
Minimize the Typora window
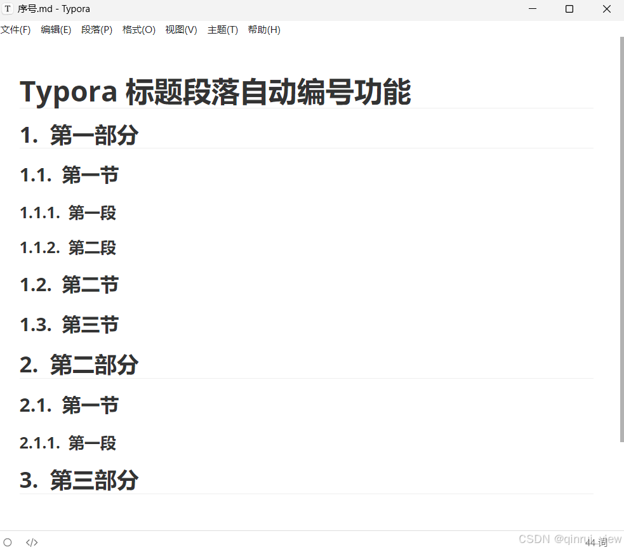pos(533,9)
